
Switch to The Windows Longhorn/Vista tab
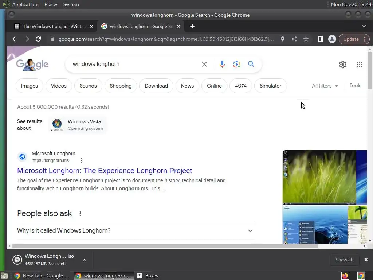tap(53, 26)
